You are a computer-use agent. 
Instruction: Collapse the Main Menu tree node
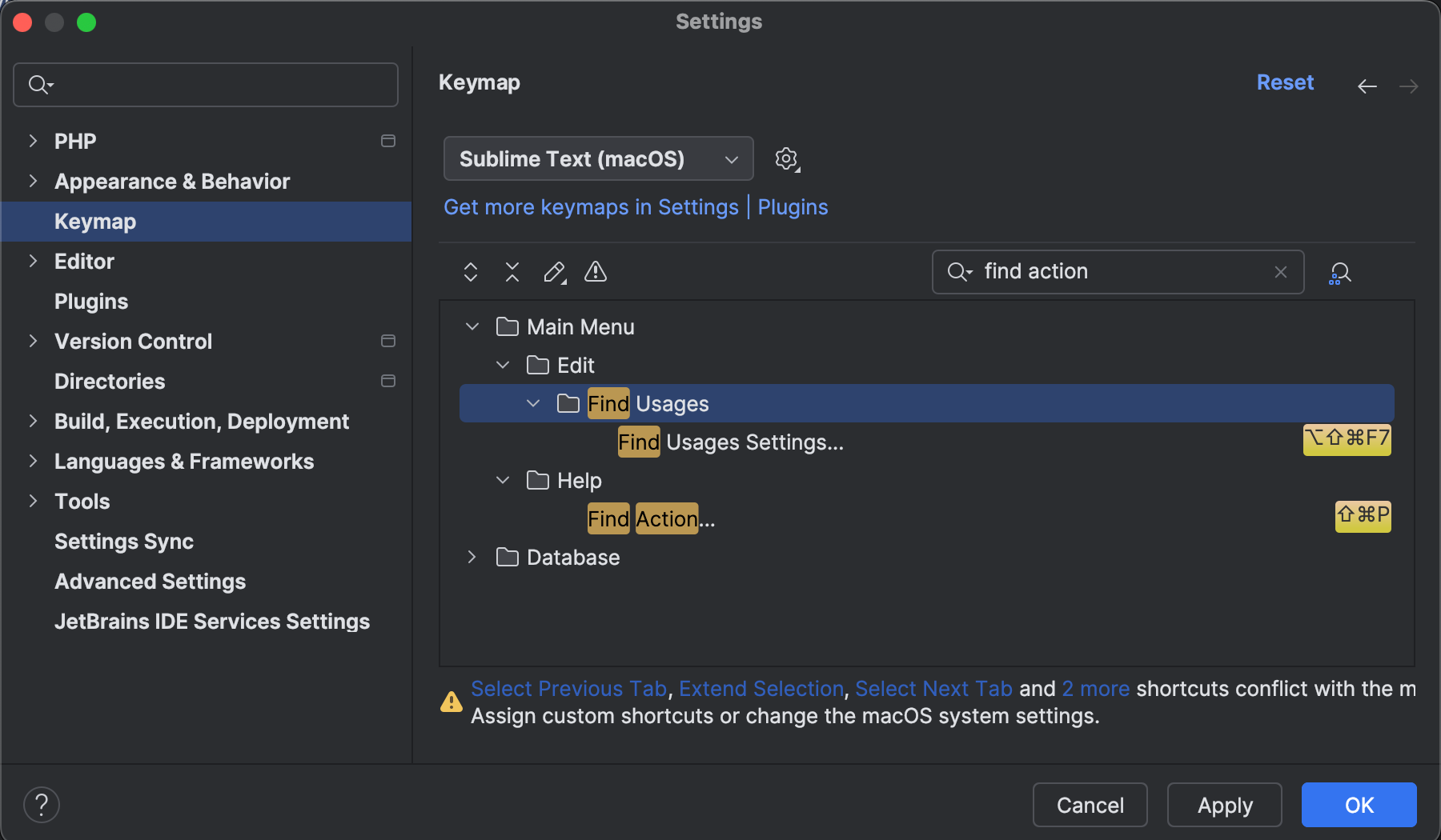click(x=472, y=326)
